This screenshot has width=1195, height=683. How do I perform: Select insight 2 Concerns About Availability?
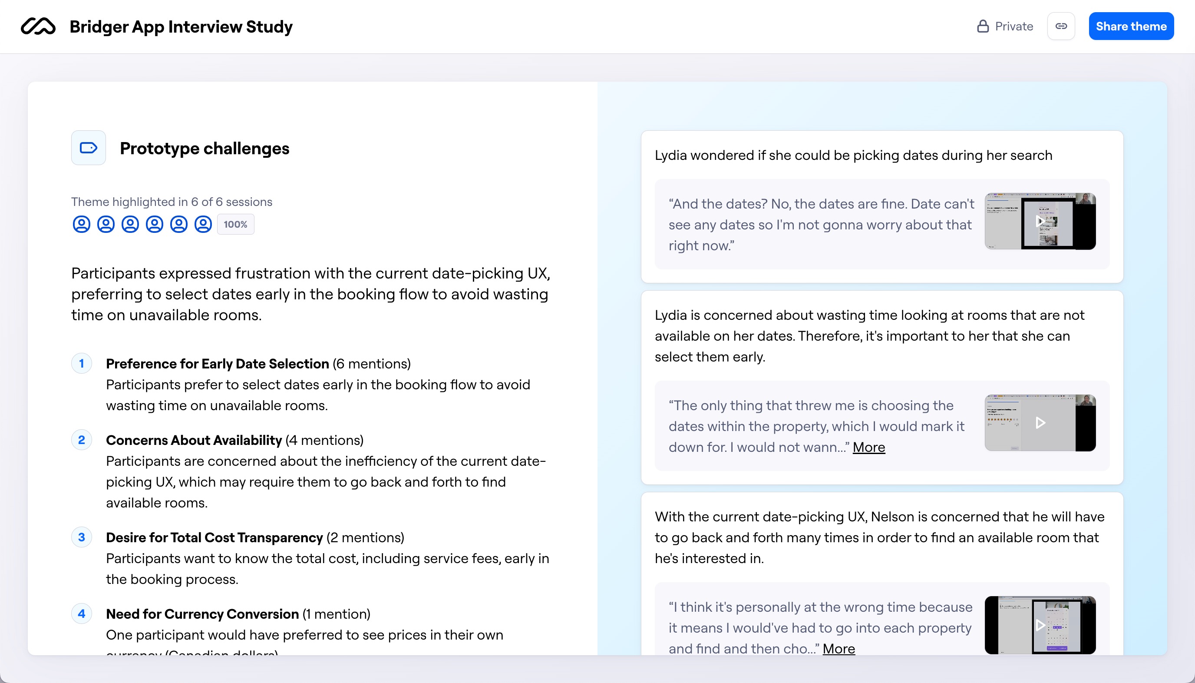coord(194,440)
